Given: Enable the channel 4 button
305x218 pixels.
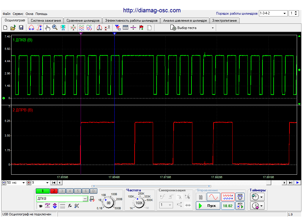Looking at the screenshot, I should pyautogui.click(x=70, y=191).
